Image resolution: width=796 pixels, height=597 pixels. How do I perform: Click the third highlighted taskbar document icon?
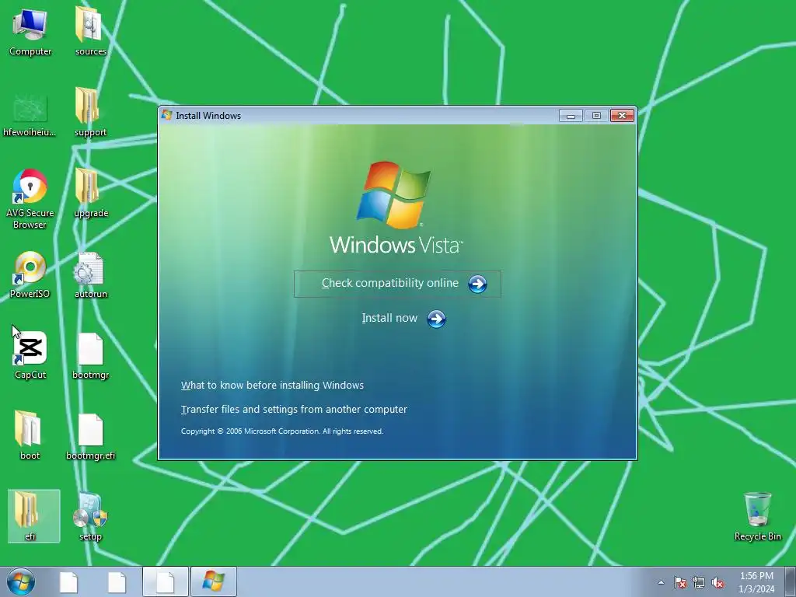[x=165, y=581]
